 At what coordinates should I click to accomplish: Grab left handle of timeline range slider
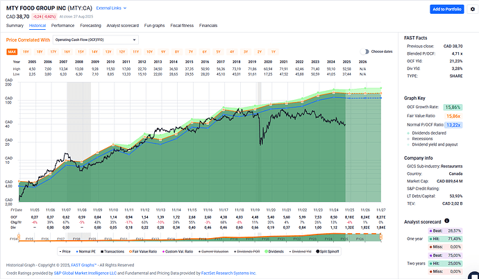[x=19, y=237]
